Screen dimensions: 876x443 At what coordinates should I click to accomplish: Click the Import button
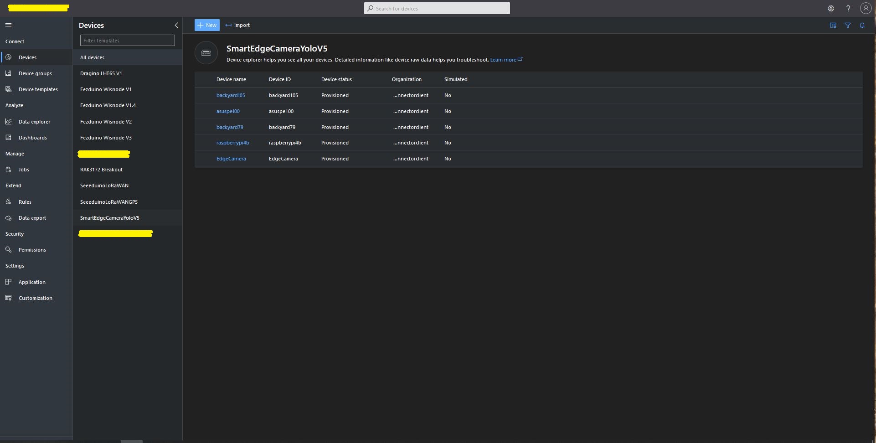(x=237, y=26)
